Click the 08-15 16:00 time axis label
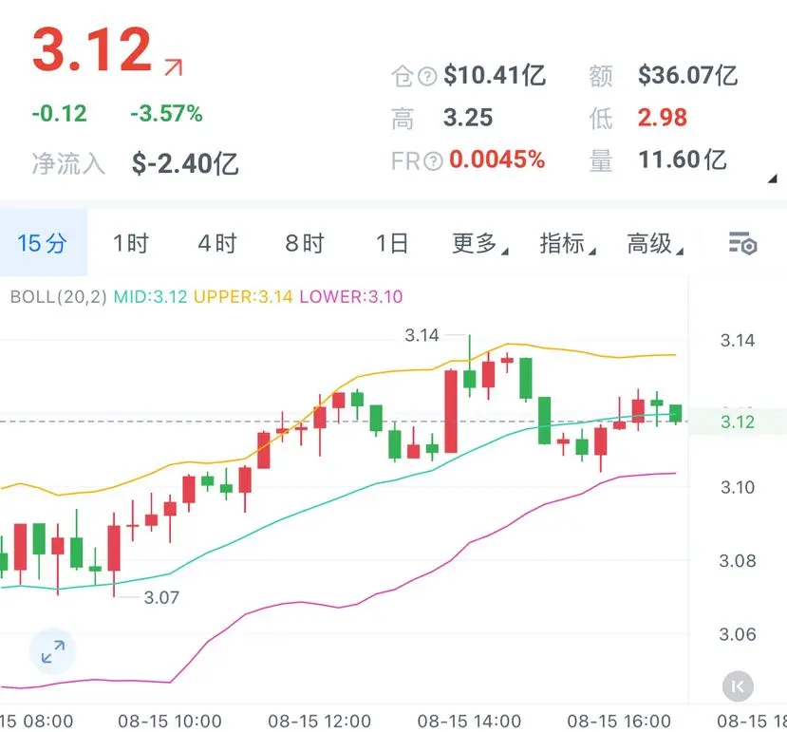 click(619, 722)
